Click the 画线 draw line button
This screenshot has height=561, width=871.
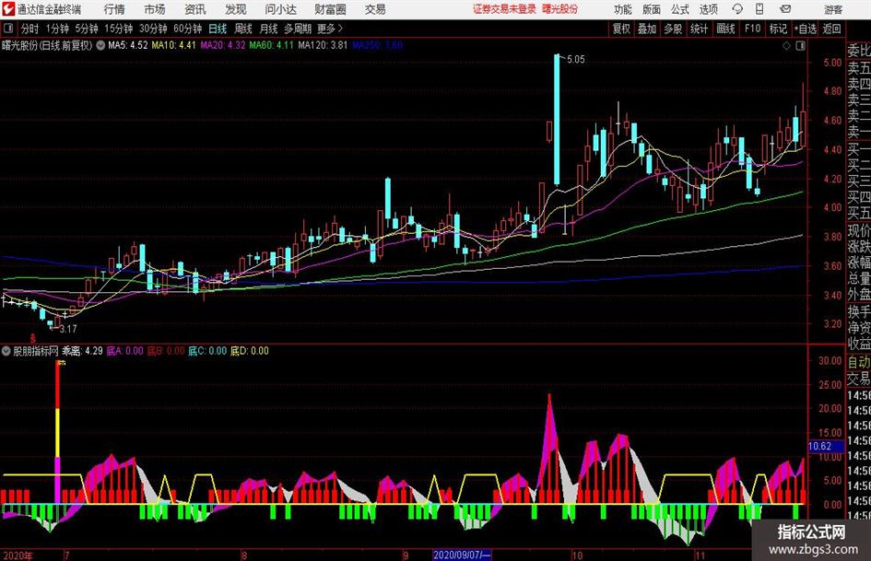click(x=725, y=29)
